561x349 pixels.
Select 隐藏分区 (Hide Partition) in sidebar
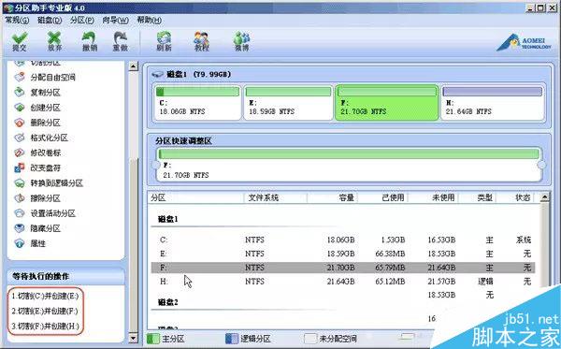pos(37,228)
